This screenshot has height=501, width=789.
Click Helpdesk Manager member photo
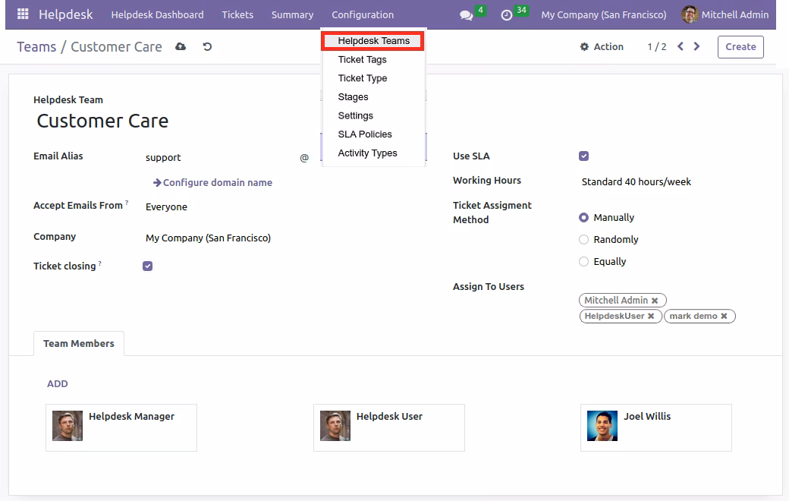point(68,426)
